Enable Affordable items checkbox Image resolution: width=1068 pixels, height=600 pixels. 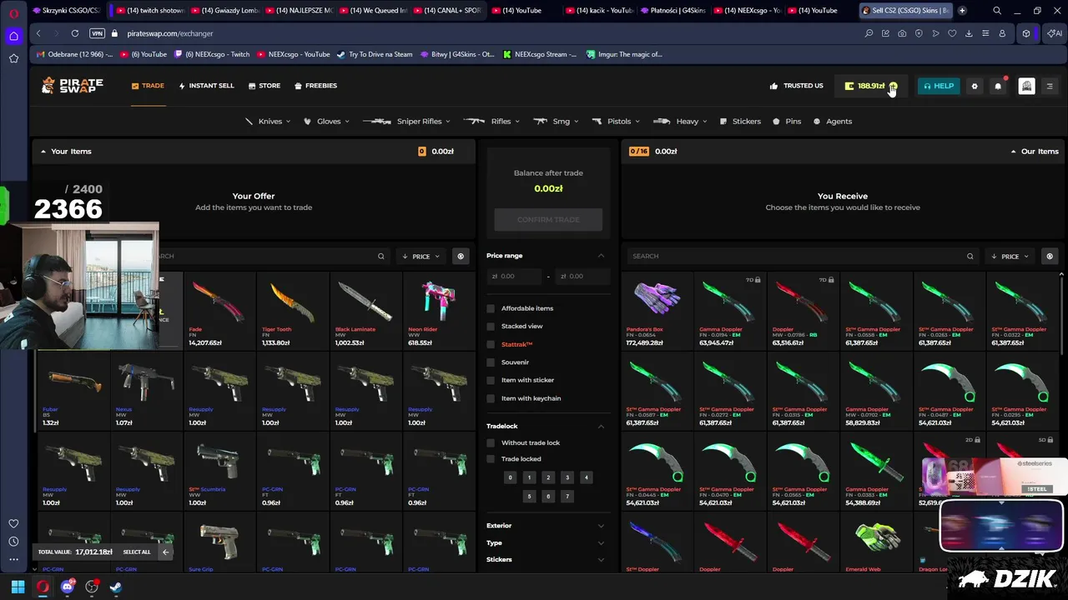point(491,308)
